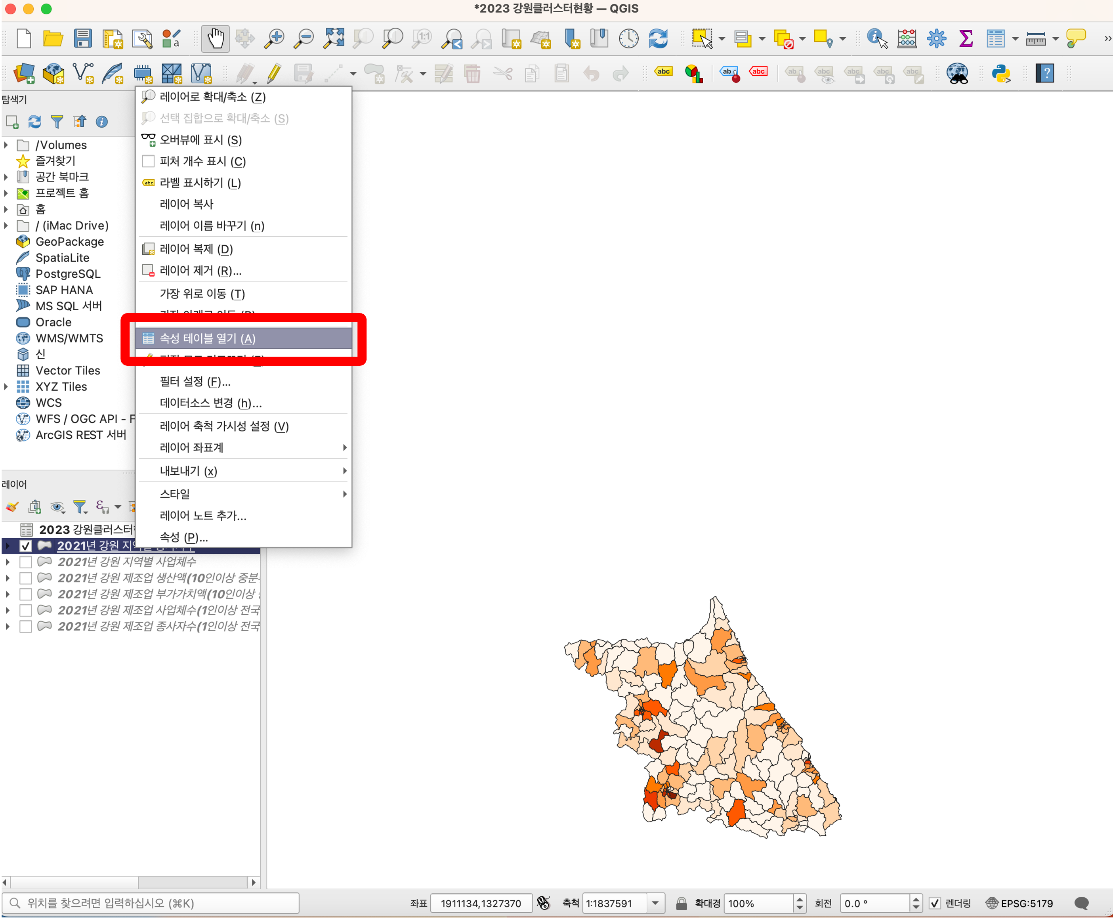Click the Statistical Summary sigma icon
Viewport: 1113px width, 919px height.
point(966,39)
